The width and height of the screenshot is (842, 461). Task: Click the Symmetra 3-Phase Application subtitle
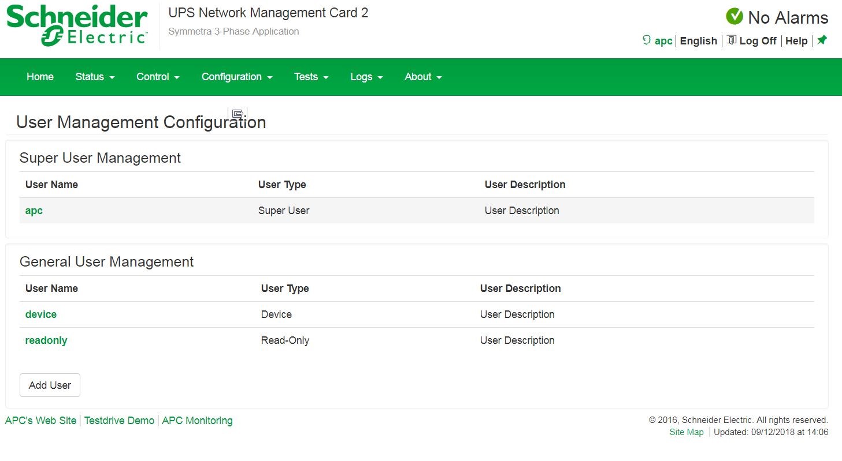click(x=233, y=31)
